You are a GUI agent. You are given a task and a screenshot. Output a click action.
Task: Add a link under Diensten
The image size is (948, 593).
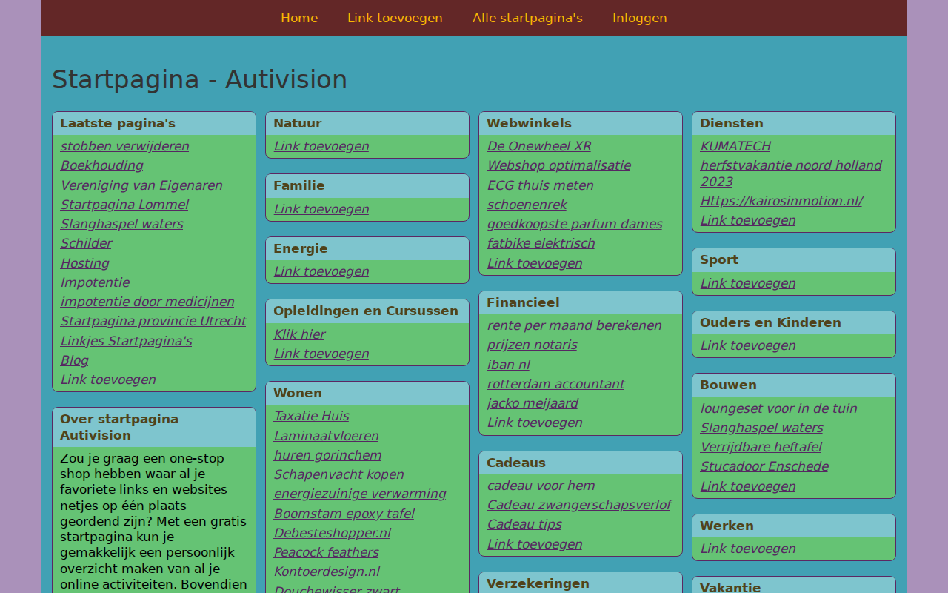pos(748,220)
